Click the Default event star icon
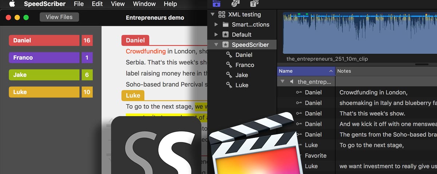The height and width of the screenshot is (174, 437). (x=225, y=35)
